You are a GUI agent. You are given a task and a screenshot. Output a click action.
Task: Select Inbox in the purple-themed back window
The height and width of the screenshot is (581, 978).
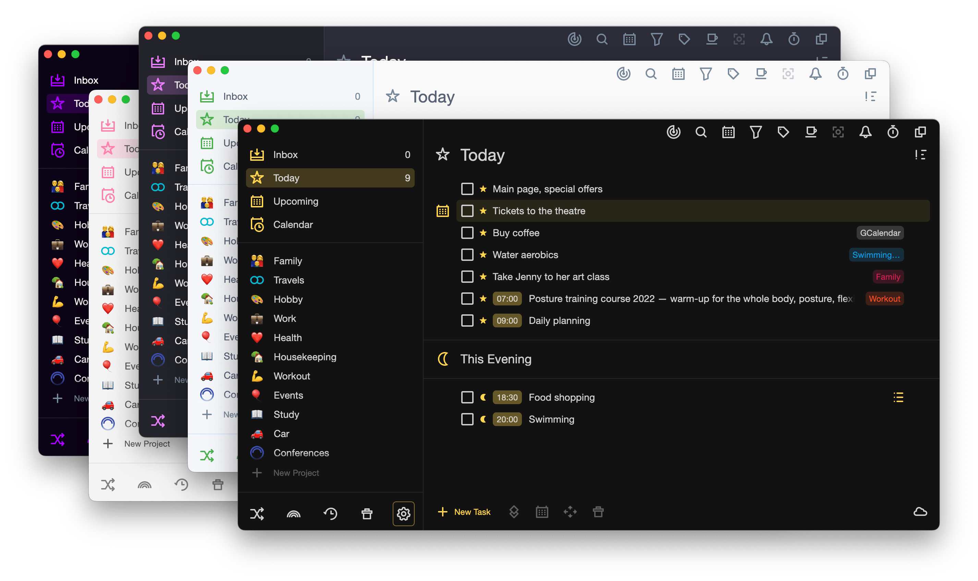click(86, 80)
